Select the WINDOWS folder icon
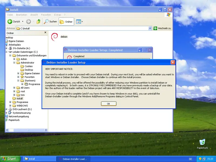 click(14, 106)
